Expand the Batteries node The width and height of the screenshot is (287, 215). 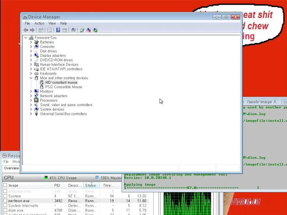31,42
